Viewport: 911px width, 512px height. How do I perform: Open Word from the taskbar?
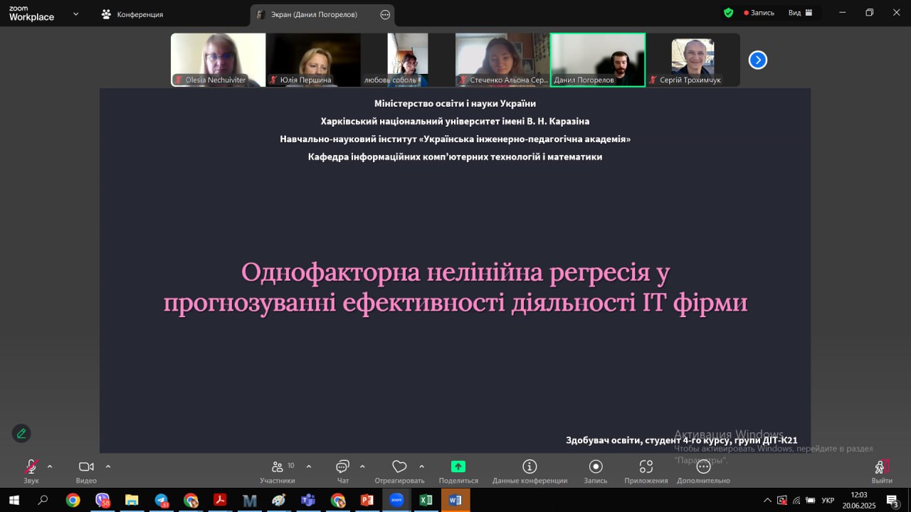(x=455, y=500)
